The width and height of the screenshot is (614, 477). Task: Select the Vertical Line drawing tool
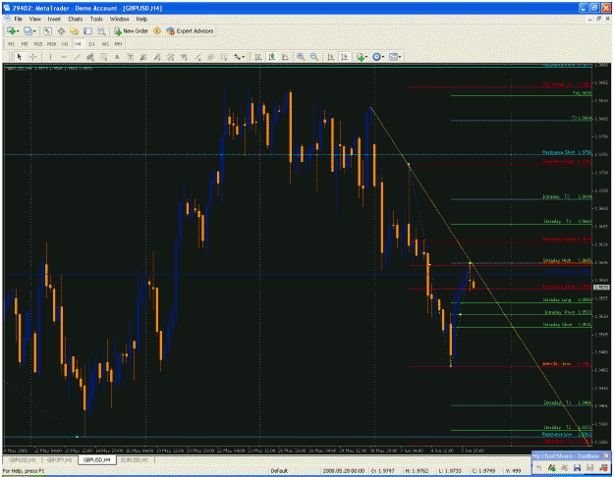(x=50, y=57)
